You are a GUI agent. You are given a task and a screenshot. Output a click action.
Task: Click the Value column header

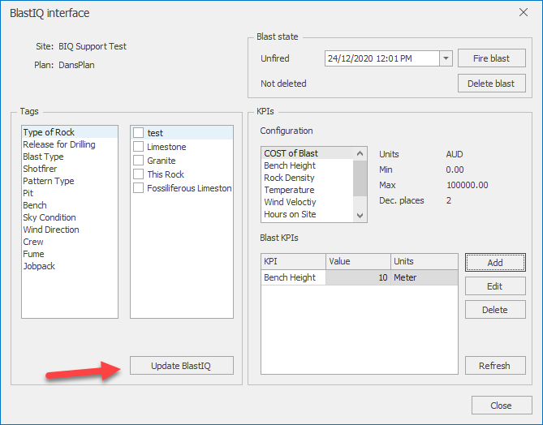tap(358, 261)
